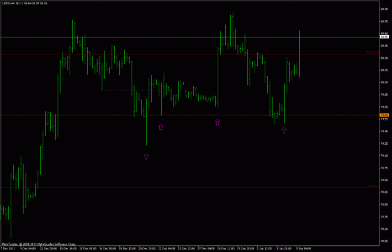Select the short magenta dotted trendline
392x252 pixels.
click(129, 90)
